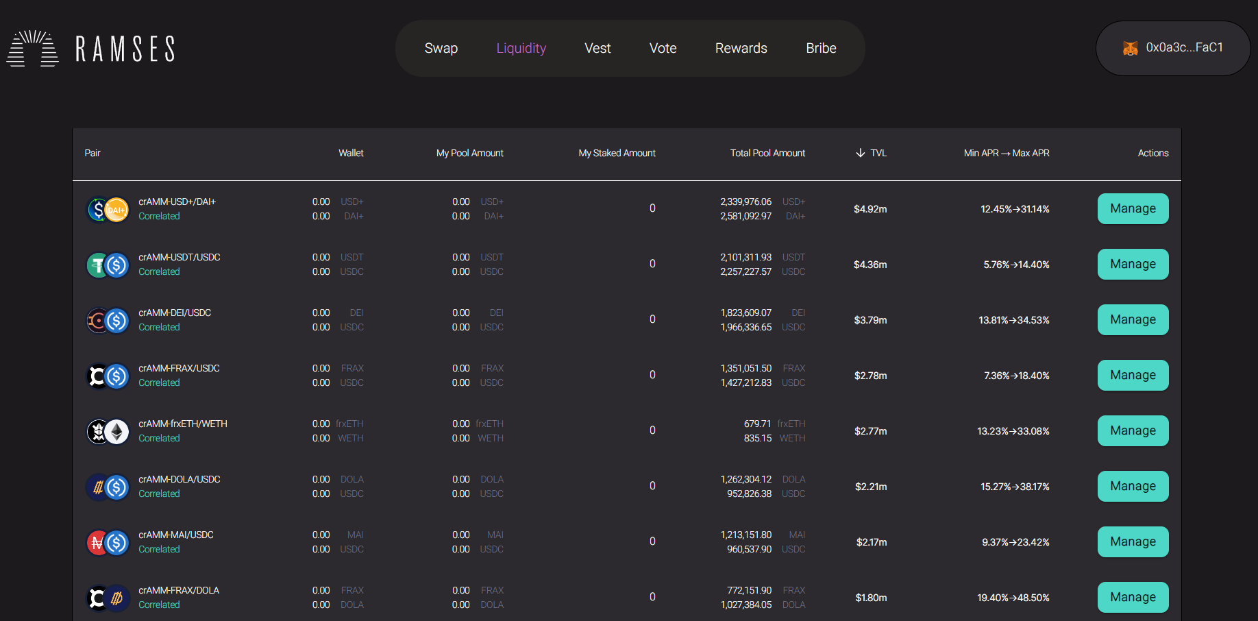Manage the crAMM-USDT/USDC pool

point(1133,264)
